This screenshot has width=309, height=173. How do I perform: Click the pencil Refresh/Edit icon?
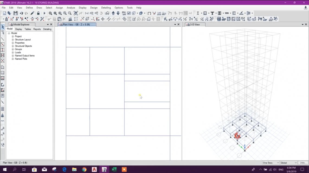coord(32,13)
